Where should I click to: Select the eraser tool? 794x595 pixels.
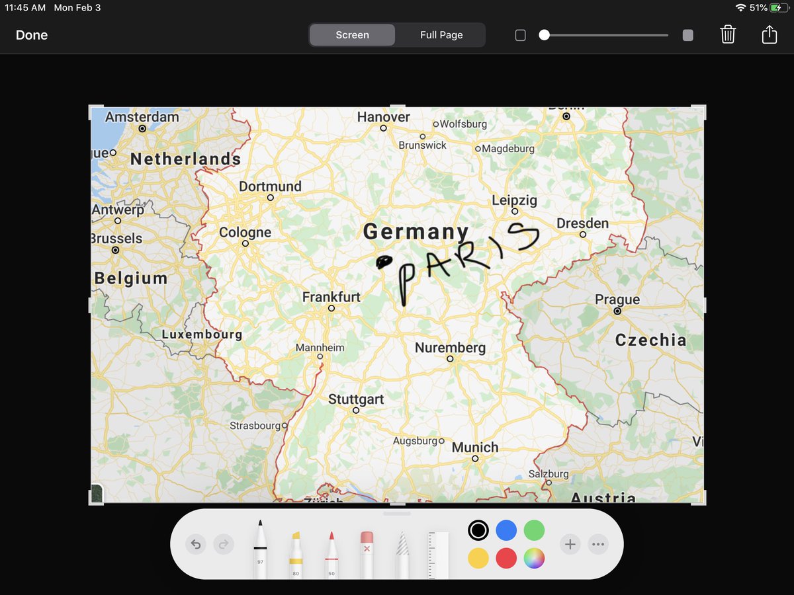(367, 554)
